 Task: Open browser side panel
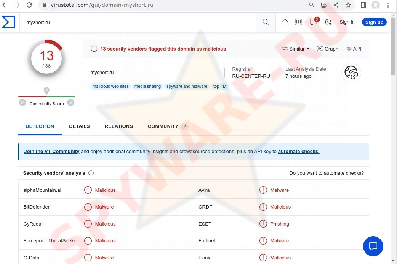363,5
